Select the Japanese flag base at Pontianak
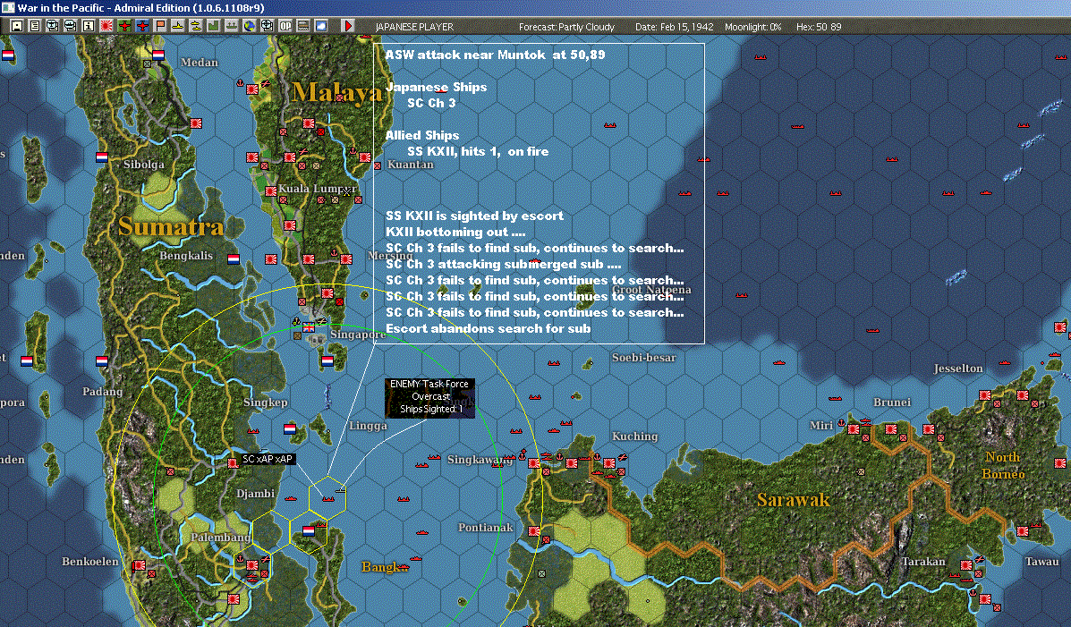The width and height of the screenshot is (1071, 627). click(x=533, y=530)
